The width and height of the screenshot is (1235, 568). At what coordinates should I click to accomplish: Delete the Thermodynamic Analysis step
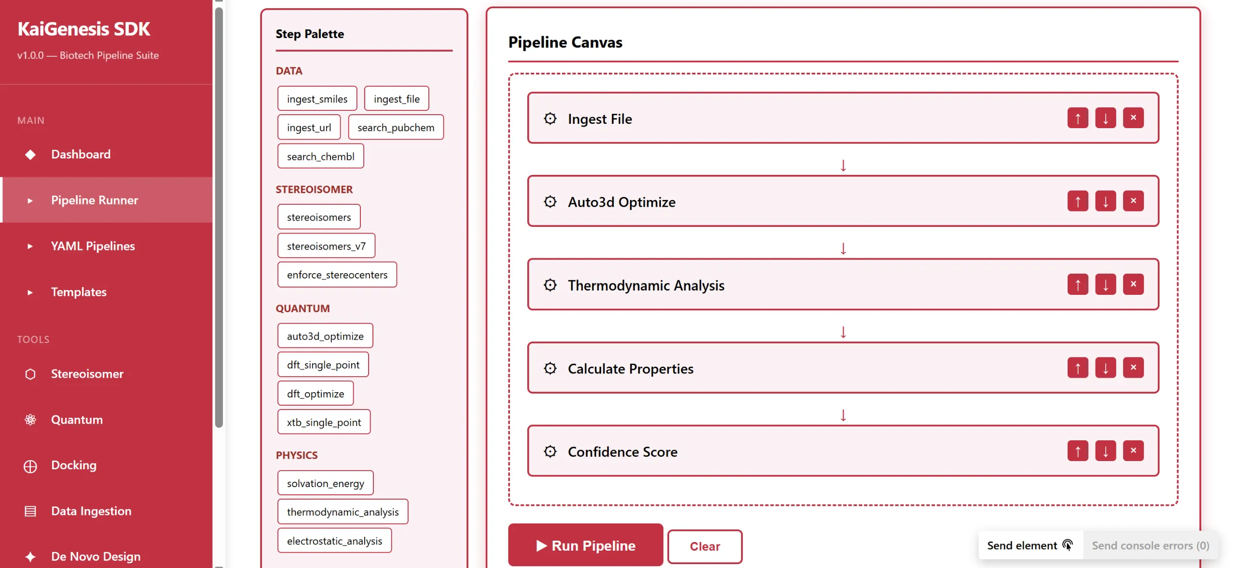[x=1133, y=284]
